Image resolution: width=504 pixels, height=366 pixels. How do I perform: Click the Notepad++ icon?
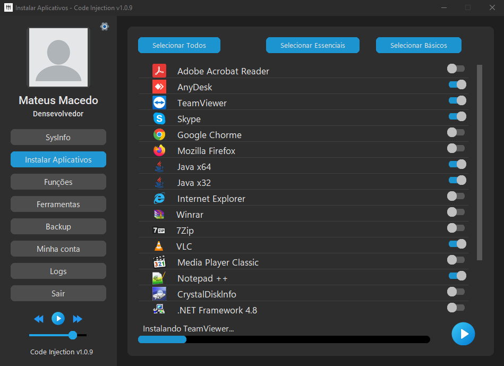(159, 278)
